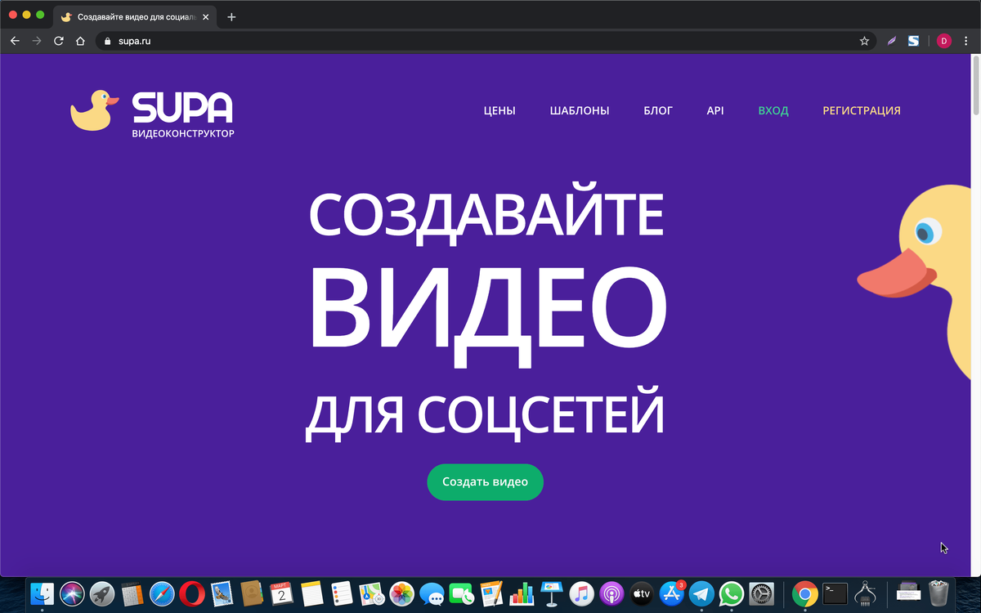981x613 pixels.
Task: Open Reminders from the dock
Action: (342, 593)
